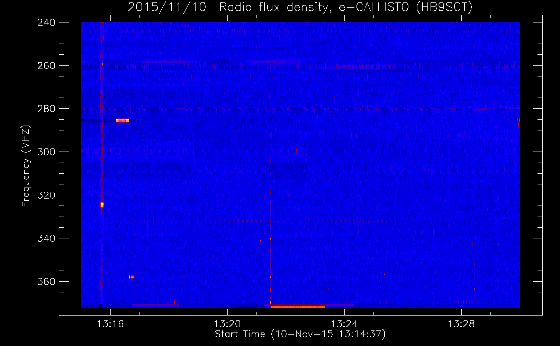560x346 pixels.
Task: Click the 13:28 time tick label
Action: coord(461,324)
